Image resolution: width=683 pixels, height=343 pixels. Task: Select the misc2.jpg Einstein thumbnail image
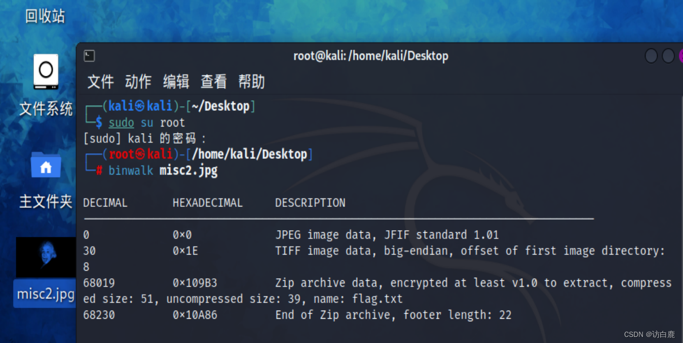pyautogui.click(x=45, y=257)
